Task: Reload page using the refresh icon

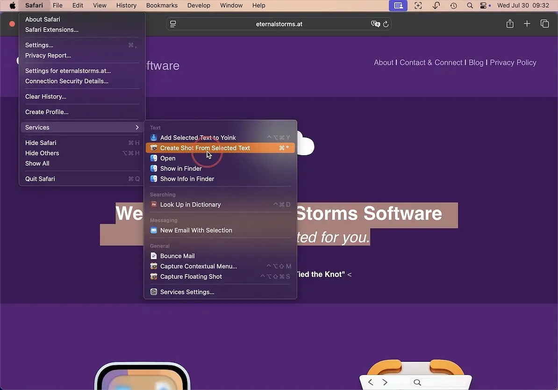Action: (386, 24)
